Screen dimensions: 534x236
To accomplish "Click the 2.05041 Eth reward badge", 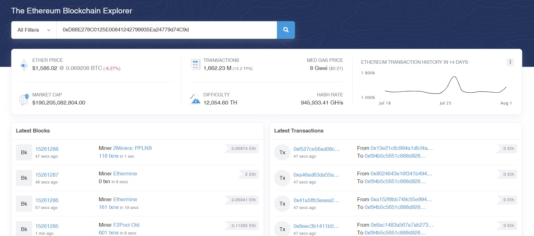I will point(242,200).
